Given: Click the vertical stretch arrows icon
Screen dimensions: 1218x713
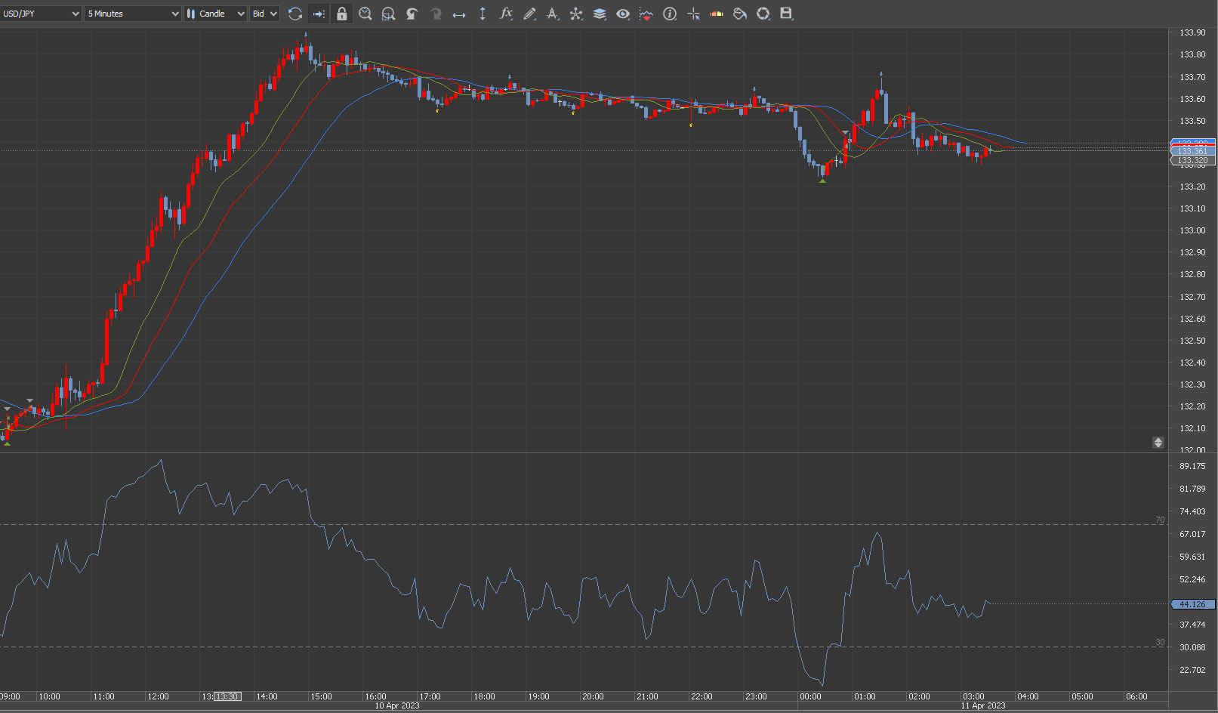Looking at the screenshot, I should [483, 14].
